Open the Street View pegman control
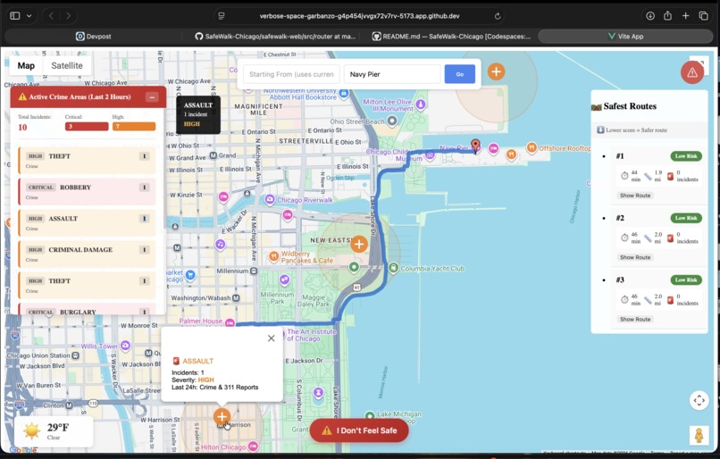Screen dimensions: 720x459 click(x=699, y=435)
